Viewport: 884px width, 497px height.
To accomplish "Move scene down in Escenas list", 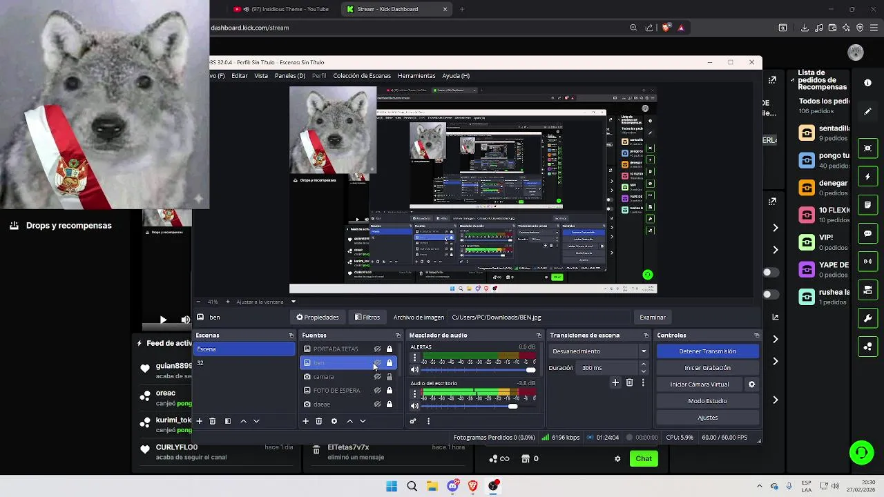I will pyautogui.click(x=256, y=421).
